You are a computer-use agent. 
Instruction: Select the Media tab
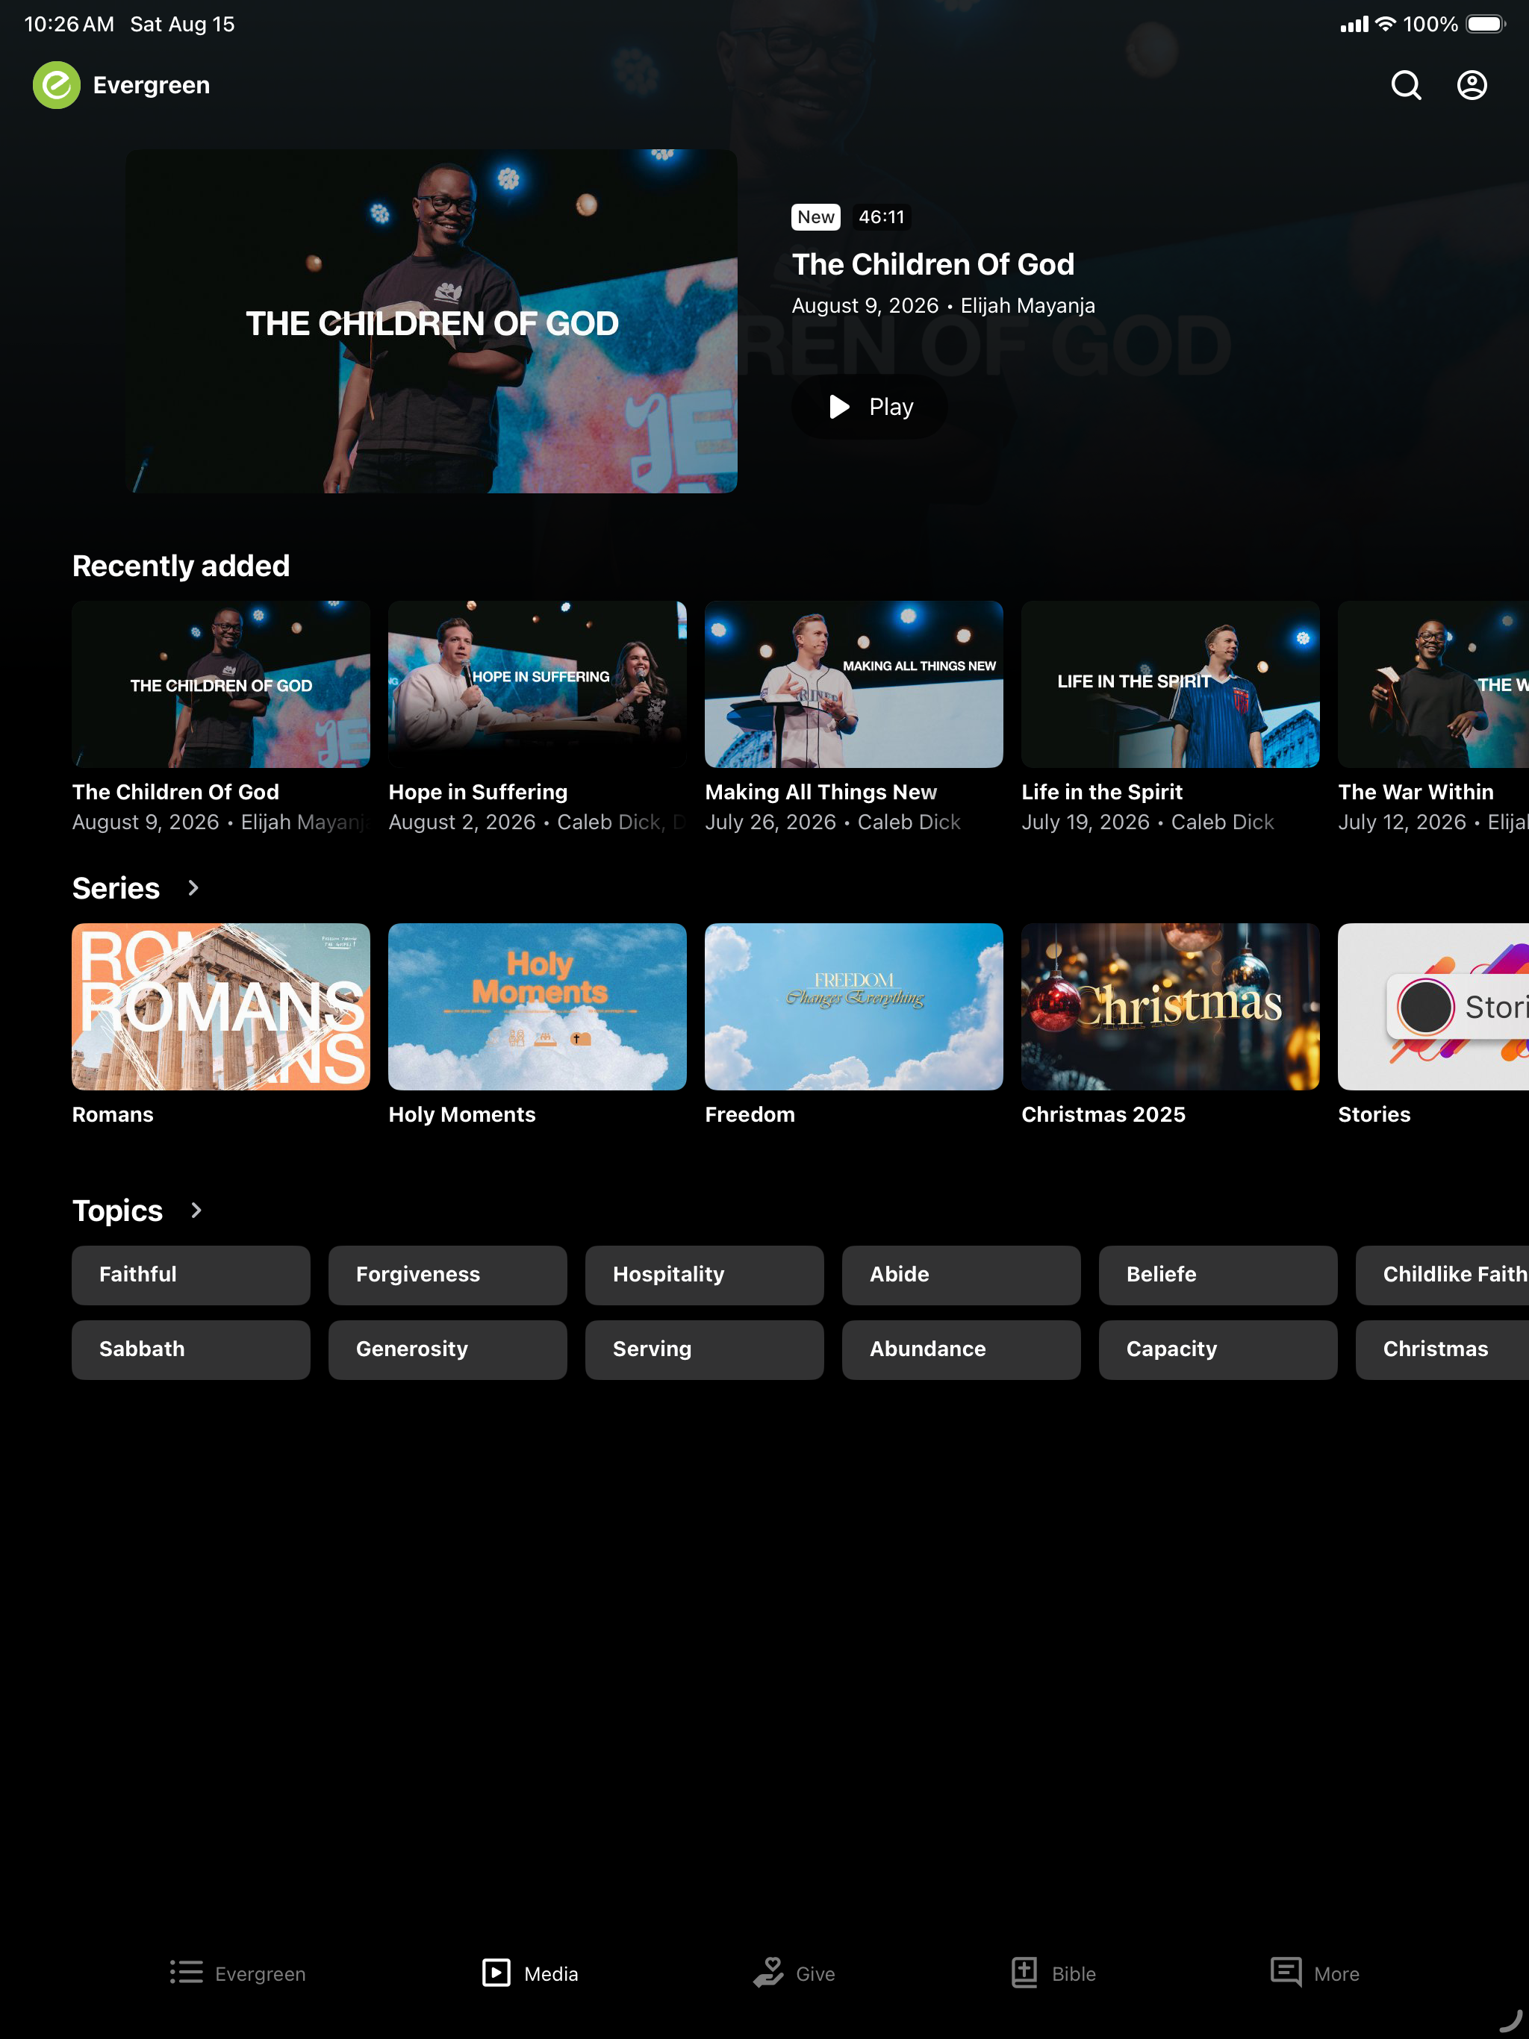click(530, 1973)
